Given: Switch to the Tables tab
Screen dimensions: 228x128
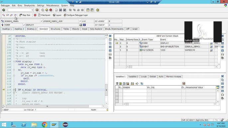Looking at the screenshot, I should (x=66, y=29).
